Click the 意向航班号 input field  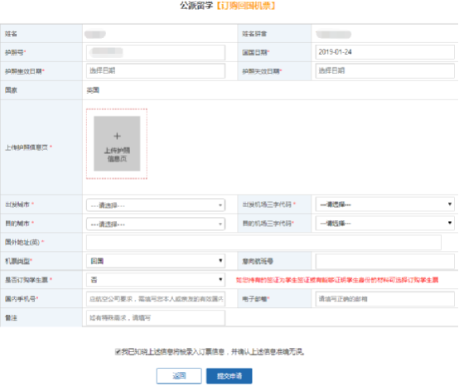click(x=385, y=261)
